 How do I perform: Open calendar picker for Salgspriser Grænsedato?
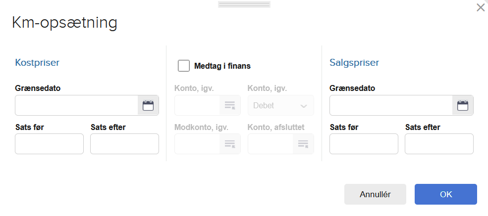[x=463, y=105]
